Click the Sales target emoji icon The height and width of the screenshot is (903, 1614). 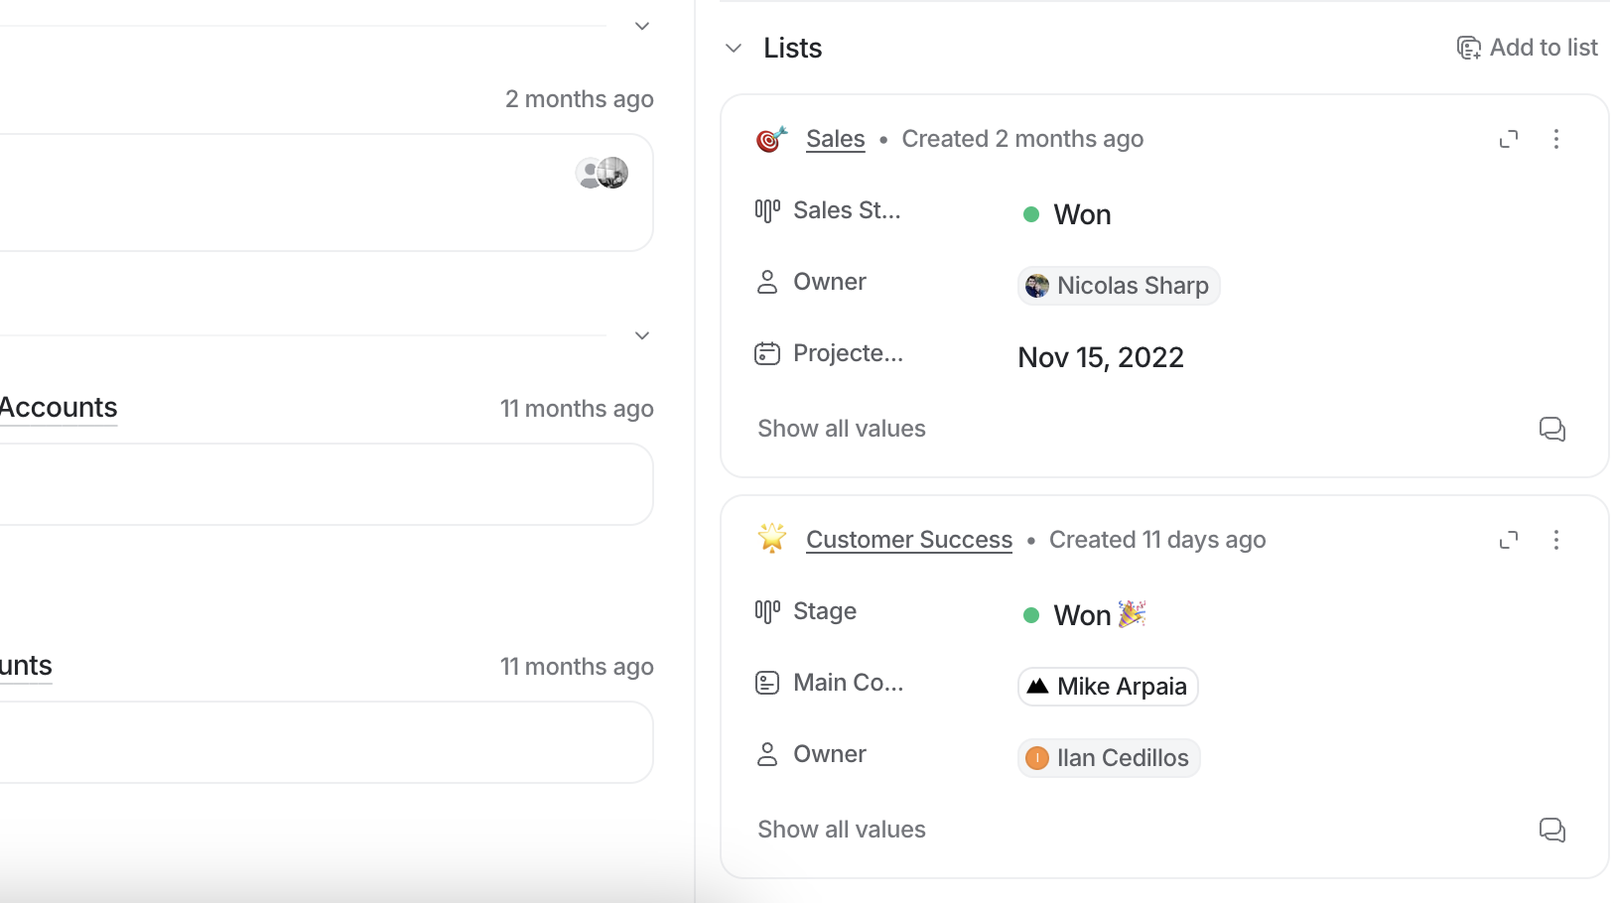[x=771, y=138]
